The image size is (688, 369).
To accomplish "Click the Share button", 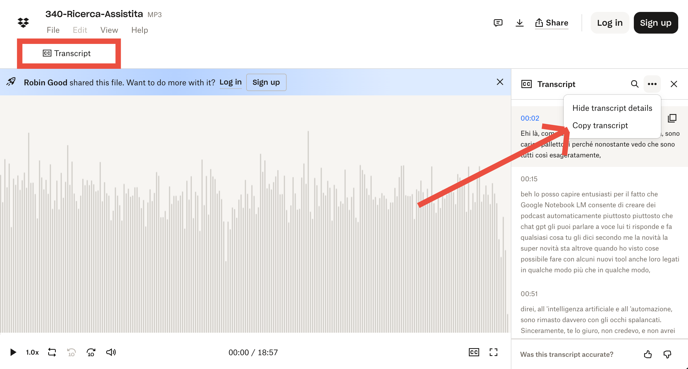I will pos(551,23).
